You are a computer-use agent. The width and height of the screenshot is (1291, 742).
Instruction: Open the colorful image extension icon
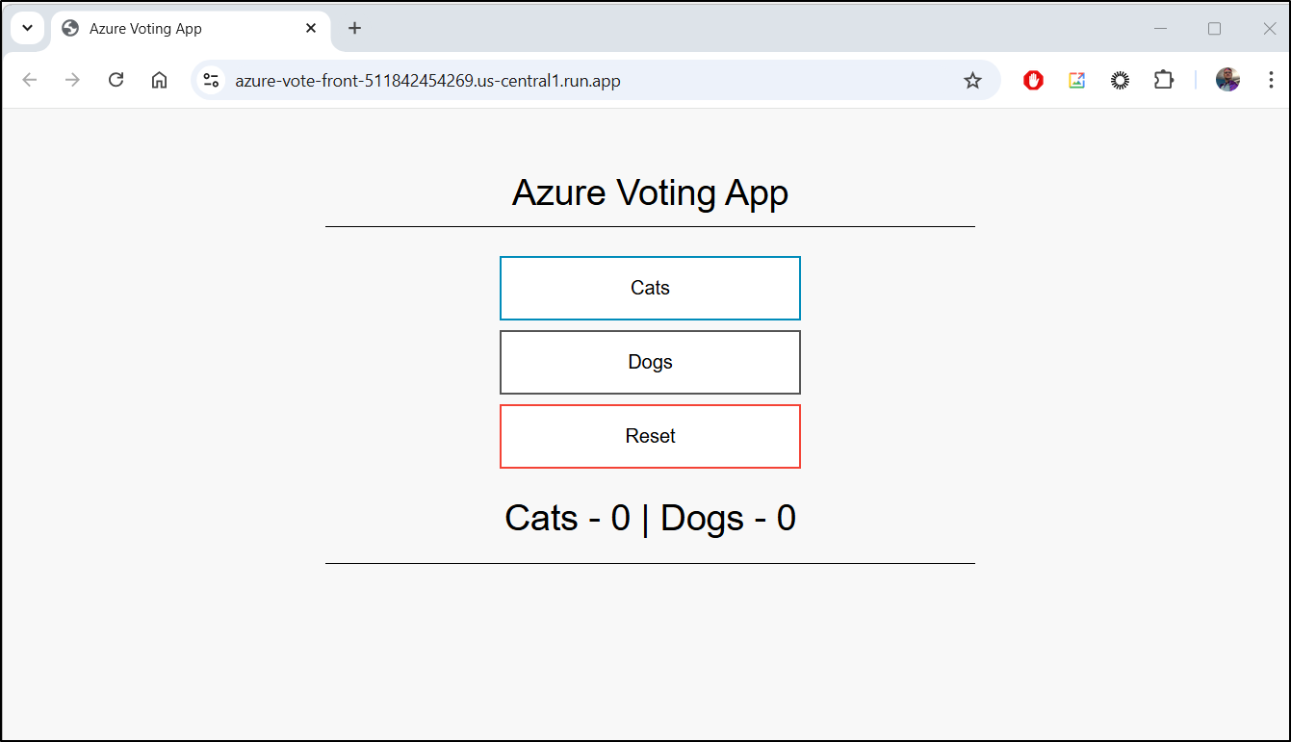[1076, 81]
